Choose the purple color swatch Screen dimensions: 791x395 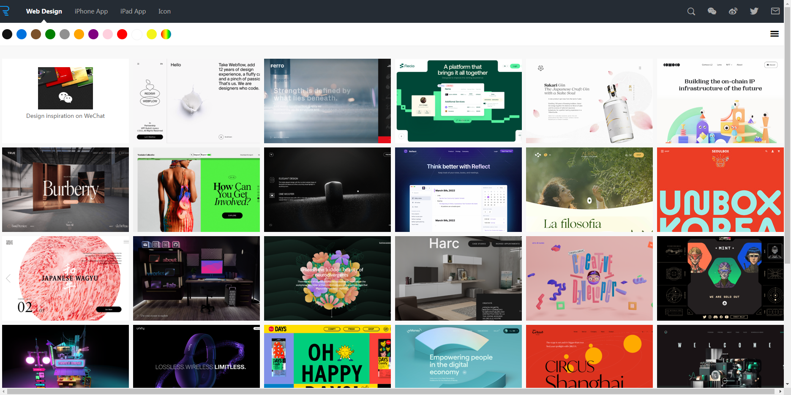click(x=93, y=34)
